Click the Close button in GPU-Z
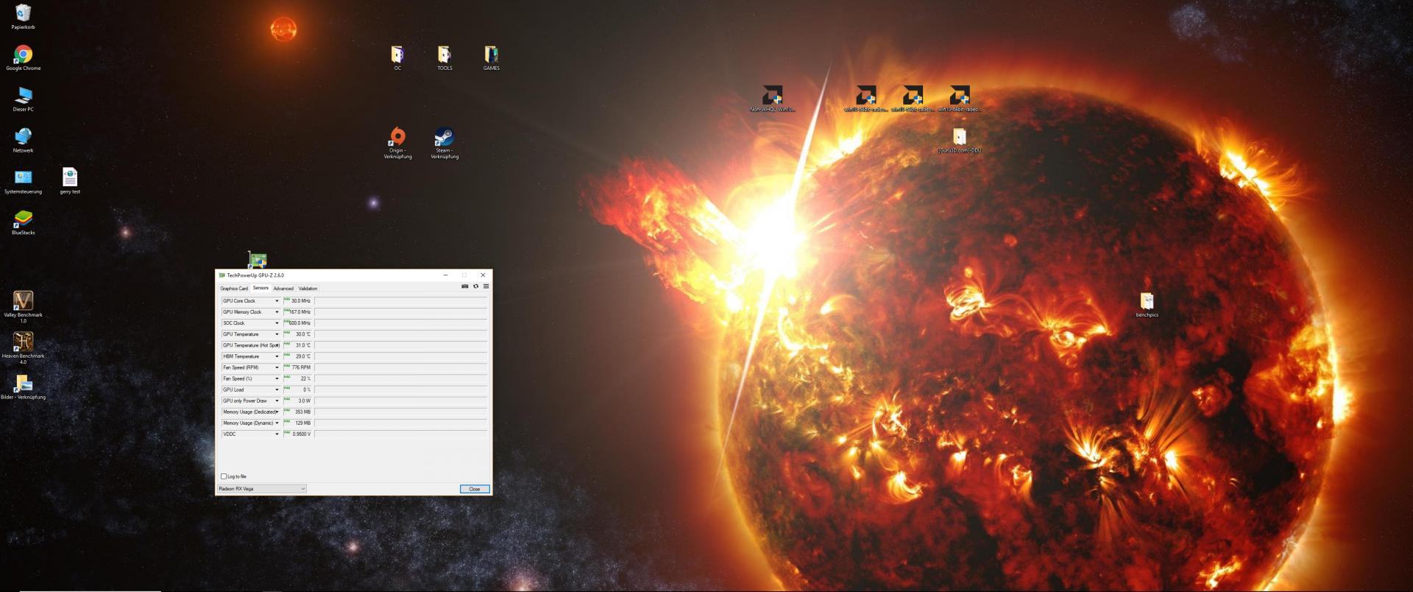Image resolution: width=1413 pixels, height=592 pixels. [475, 489]
